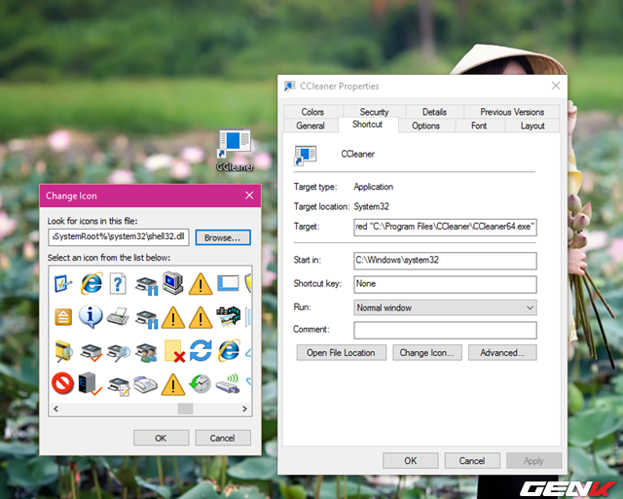Click Open File Location button
The width and height of the screenshot is (623, 499).
pyautogui.click(x=342, y=352)
